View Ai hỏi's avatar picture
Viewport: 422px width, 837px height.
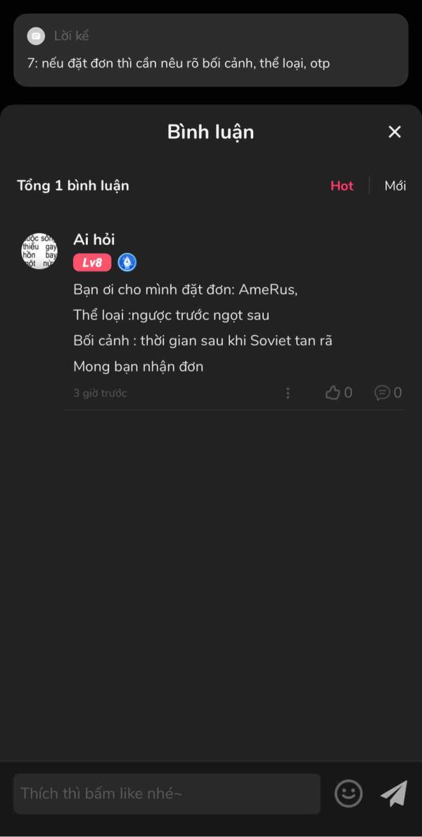[x=39, y=251]
